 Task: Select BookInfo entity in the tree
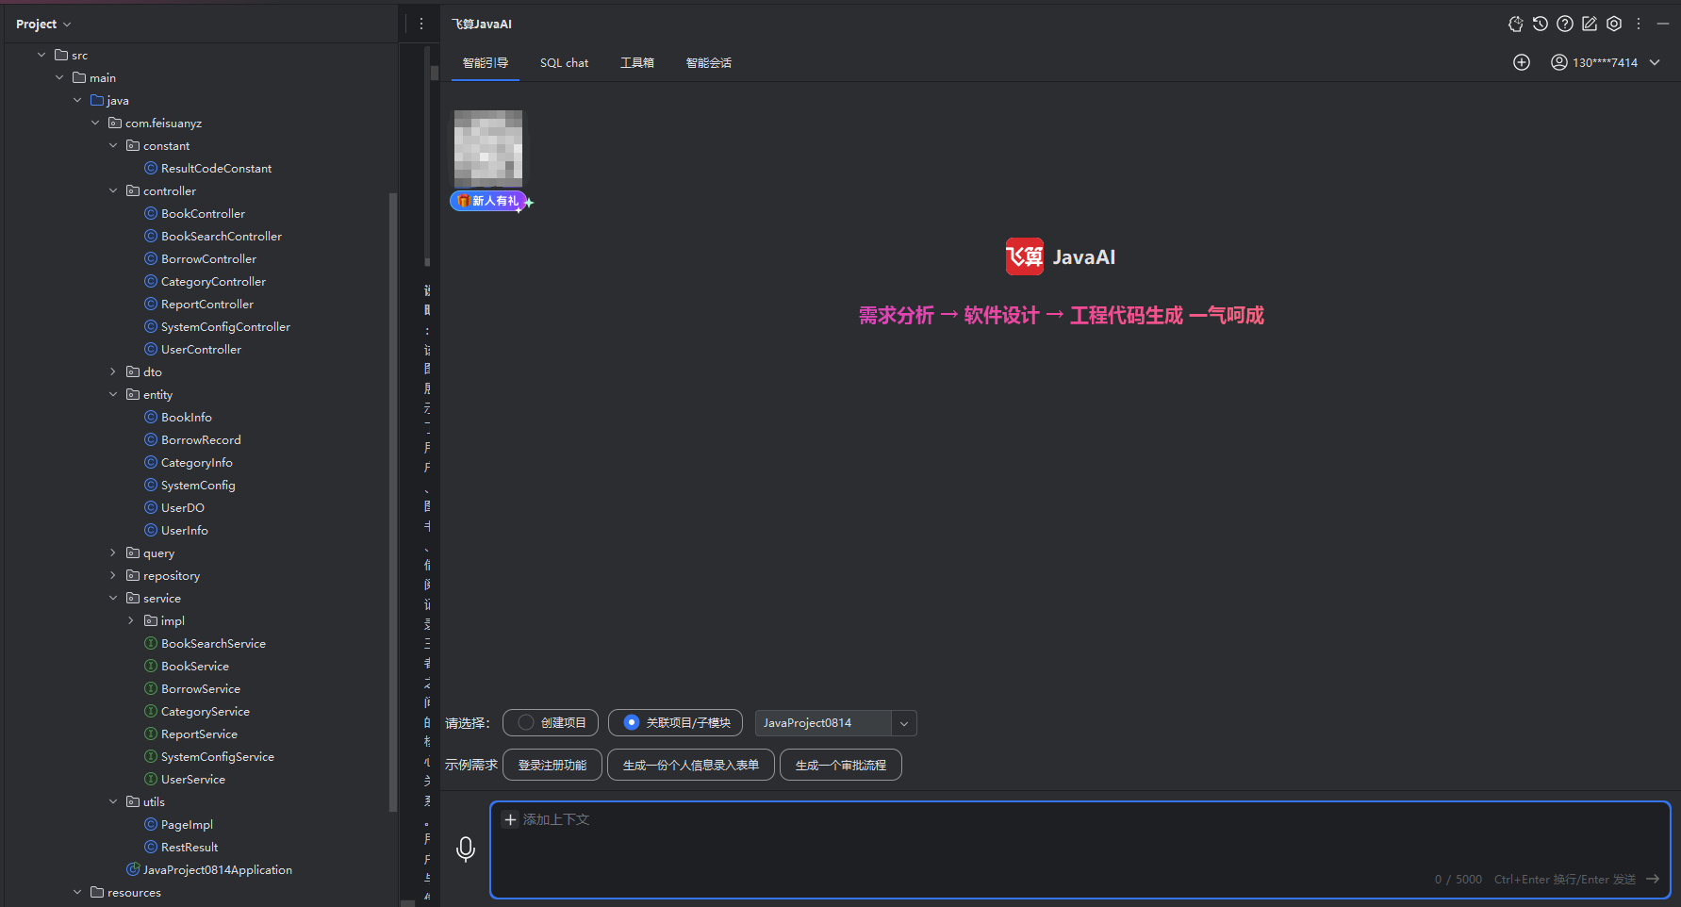click(x=187, y=417)
